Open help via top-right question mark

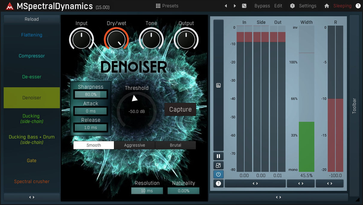pos(358,6)
